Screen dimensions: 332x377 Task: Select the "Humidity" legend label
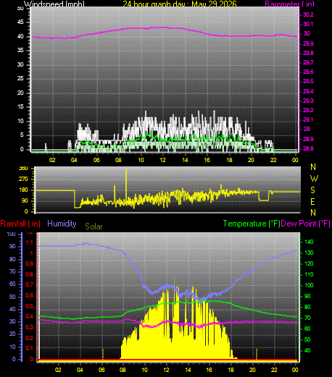[62, 224]
